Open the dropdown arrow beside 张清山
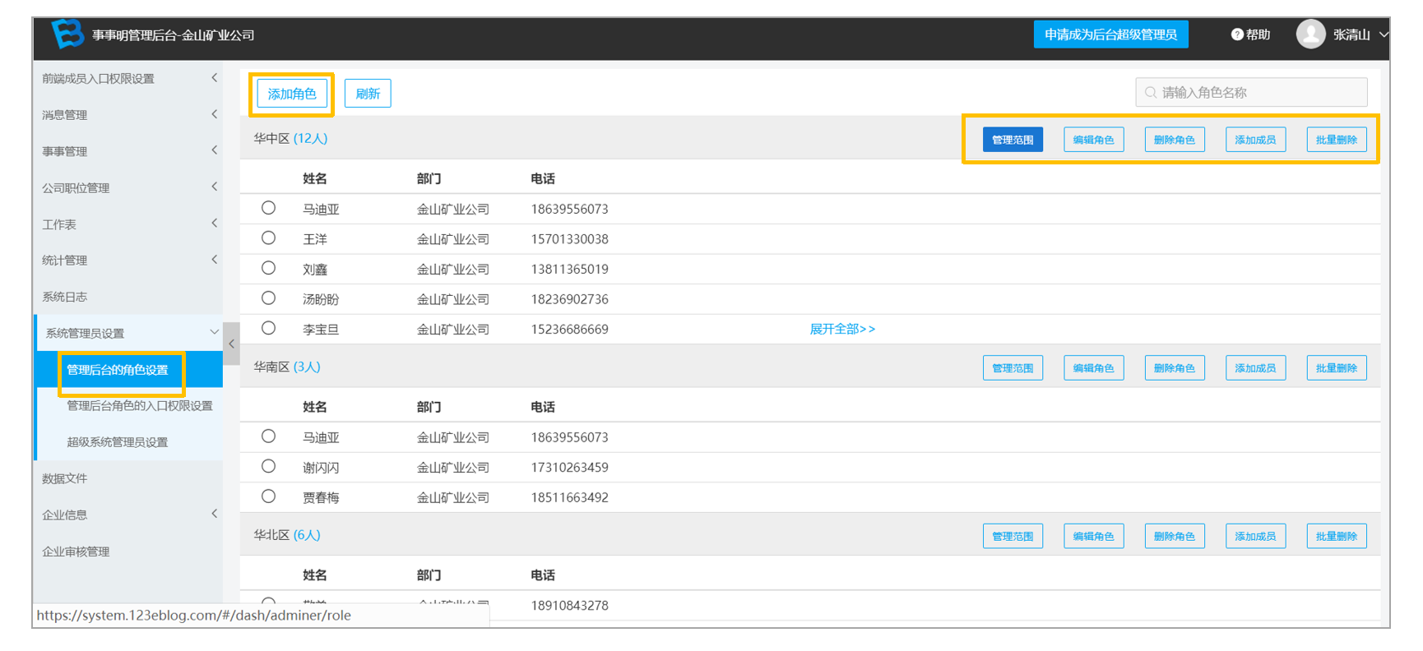 [x=1384, y=35]
